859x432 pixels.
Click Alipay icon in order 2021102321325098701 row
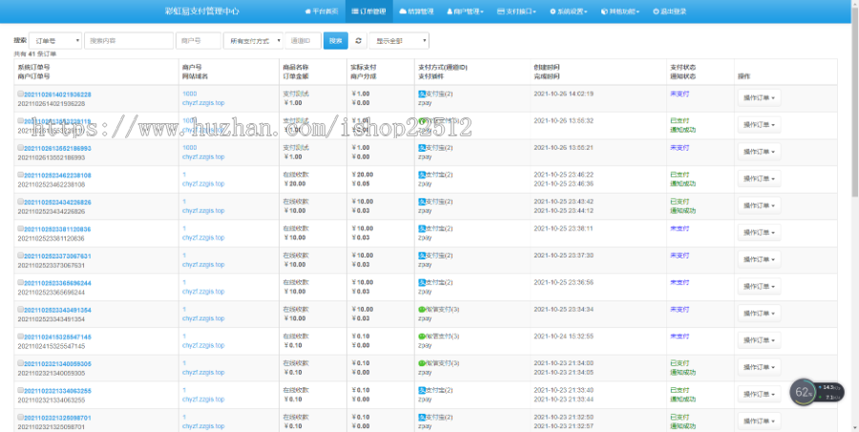[421, 417]
